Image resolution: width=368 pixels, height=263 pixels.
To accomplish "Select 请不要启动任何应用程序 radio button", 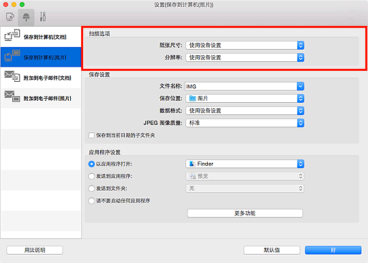I will pos(91,201).
